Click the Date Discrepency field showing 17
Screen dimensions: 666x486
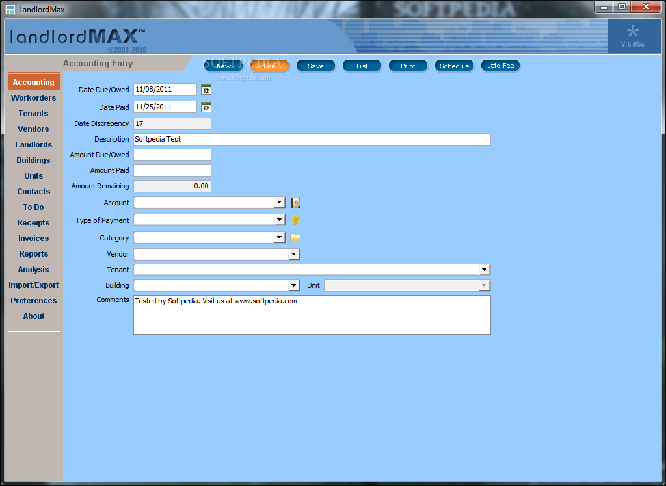click(172, 123)
